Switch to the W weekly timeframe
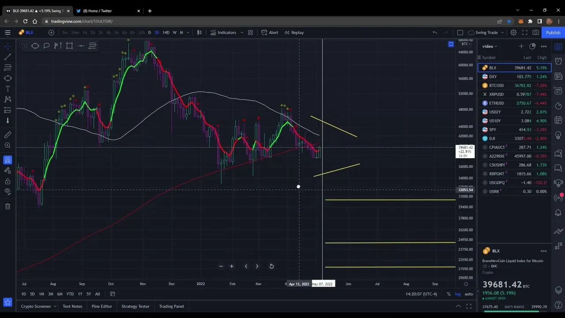 click(174, 32)
